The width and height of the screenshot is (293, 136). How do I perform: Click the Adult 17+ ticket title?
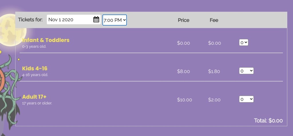tap(34, 97)
